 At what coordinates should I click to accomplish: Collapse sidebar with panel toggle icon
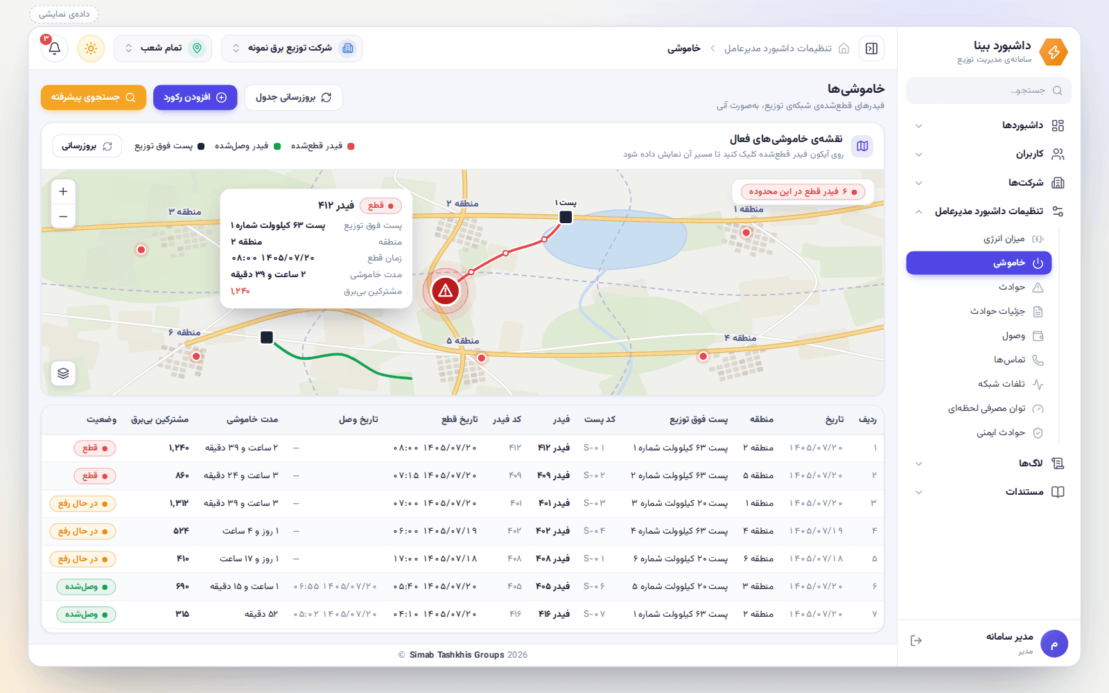[x=872, y=49]
